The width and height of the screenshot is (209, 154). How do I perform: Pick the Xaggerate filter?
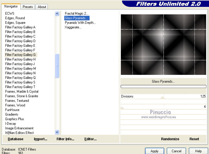click(73, 27)
